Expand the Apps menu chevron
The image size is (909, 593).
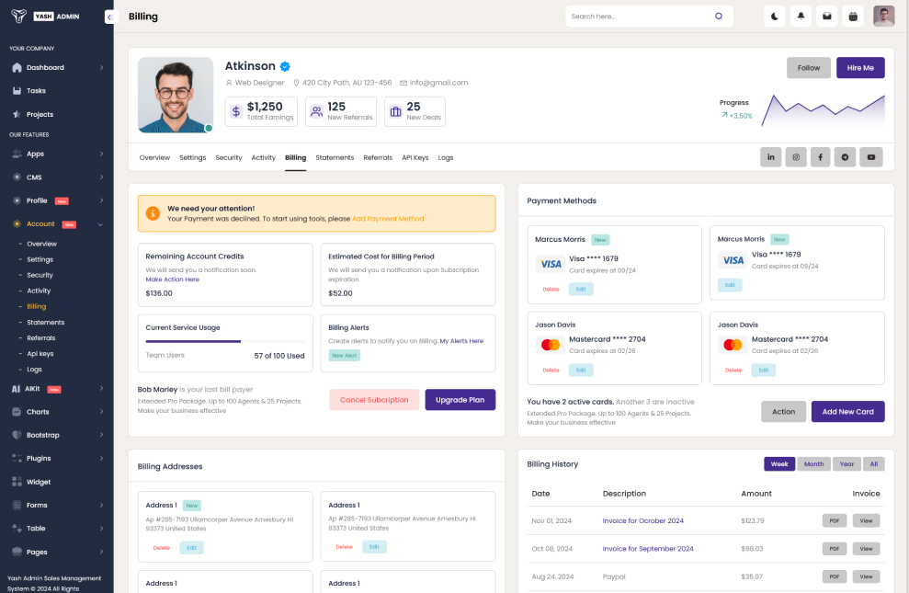point(101,154)
